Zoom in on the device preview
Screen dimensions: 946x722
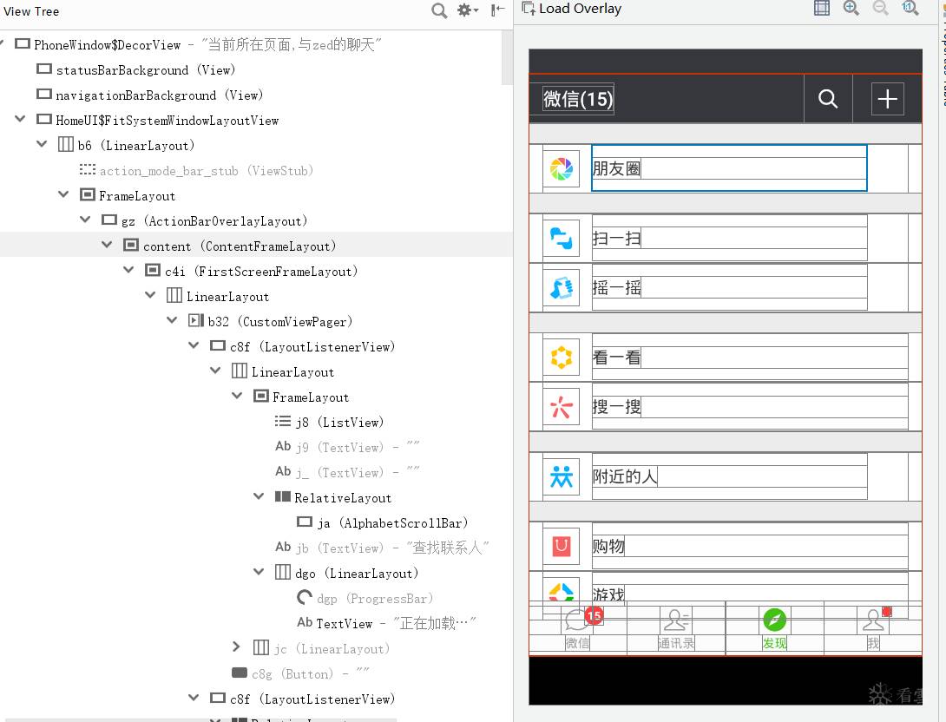[851, 8]
